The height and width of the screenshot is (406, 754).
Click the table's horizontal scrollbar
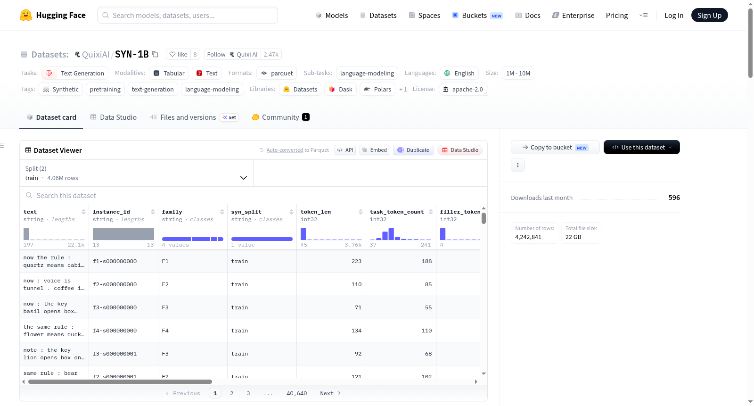point(120,381)
